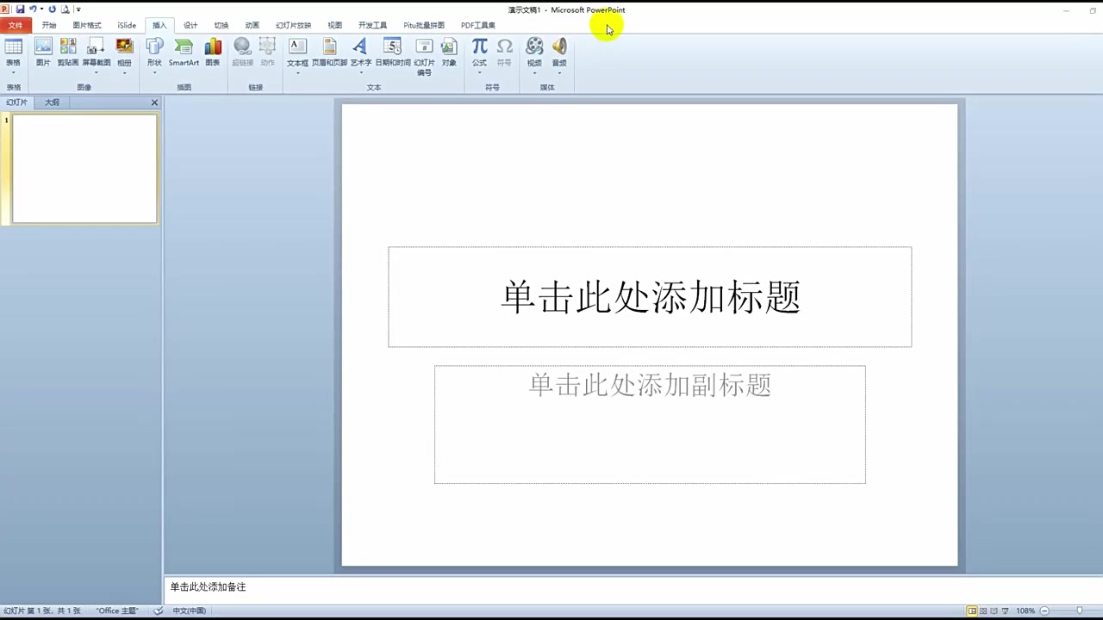This screenshot has width=1103, height=620.
Task: Click the Save icon in quick access toolbar
Action: click(20, 9)
